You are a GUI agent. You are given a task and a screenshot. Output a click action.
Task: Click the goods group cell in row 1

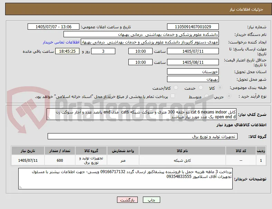click(91, 160)
